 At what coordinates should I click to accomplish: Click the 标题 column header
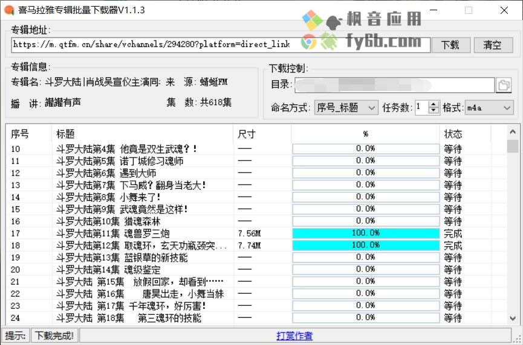click(x=143, y=134)
